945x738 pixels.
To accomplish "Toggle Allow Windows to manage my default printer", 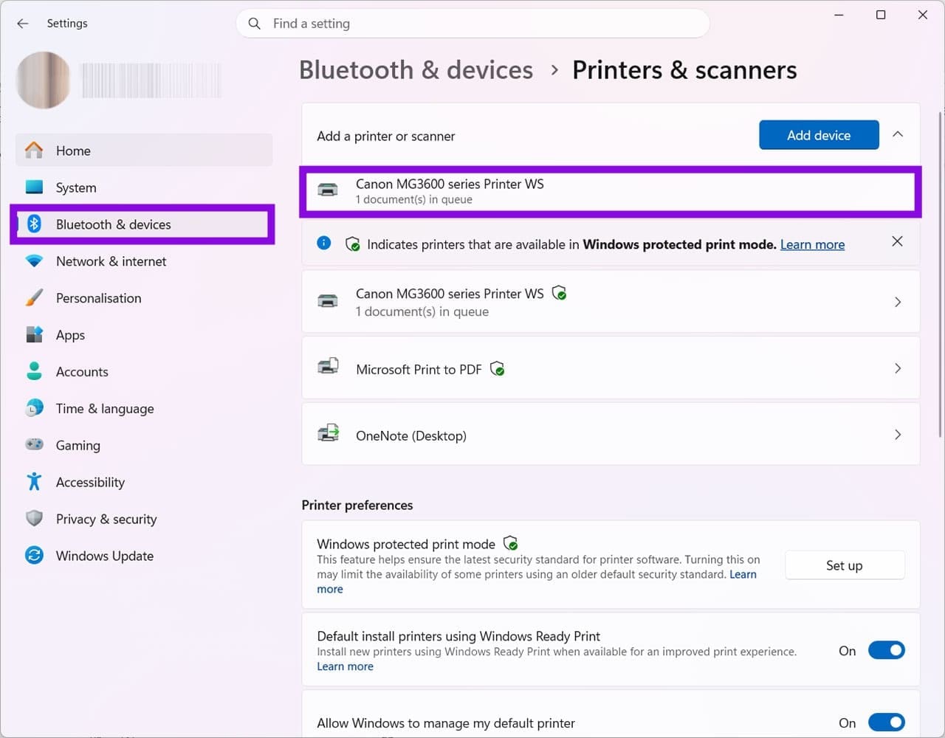I will coord(886,723).
